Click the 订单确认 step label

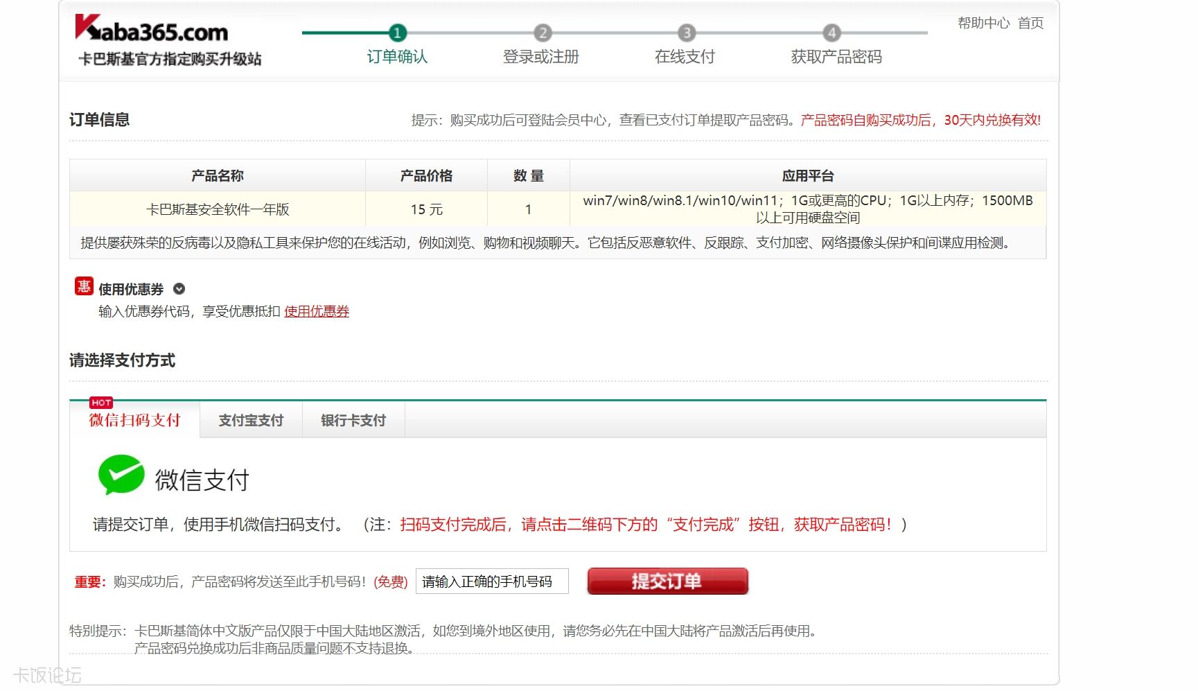tap(397, 57)
